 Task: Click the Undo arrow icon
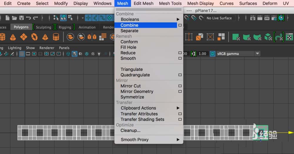point(29,18)
